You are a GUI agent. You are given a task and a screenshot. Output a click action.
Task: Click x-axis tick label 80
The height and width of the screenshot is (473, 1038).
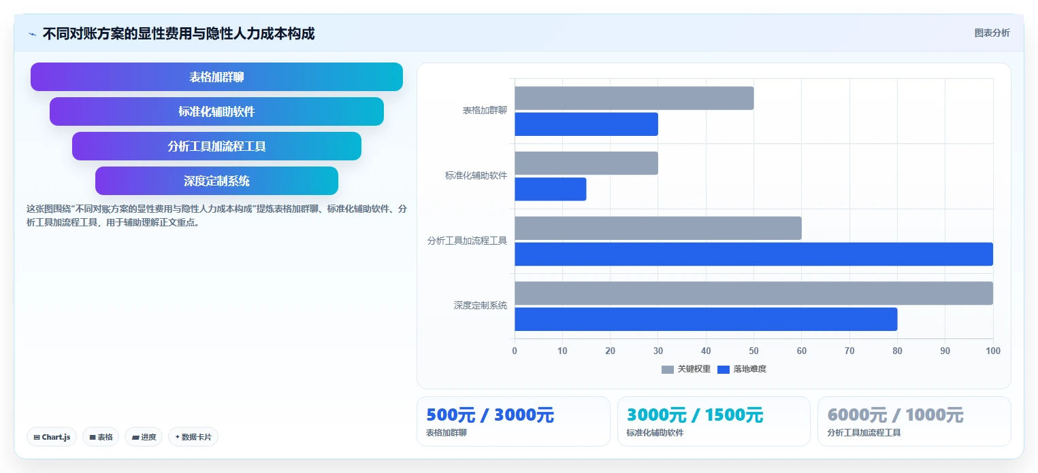[897, 351]
